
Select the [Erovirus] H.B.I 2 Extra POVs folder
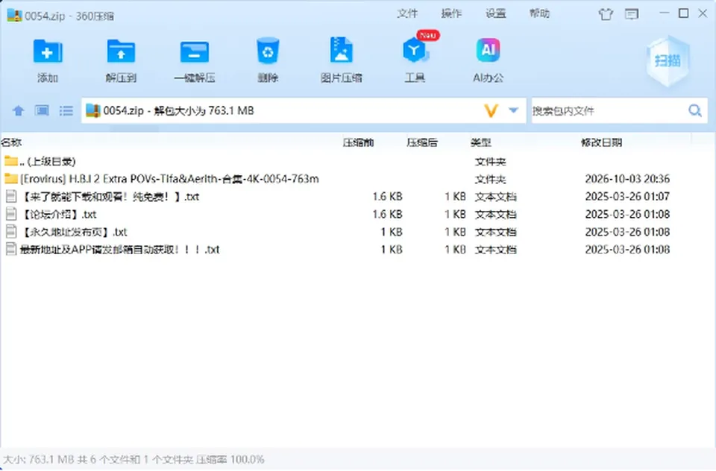click(358, 179)
